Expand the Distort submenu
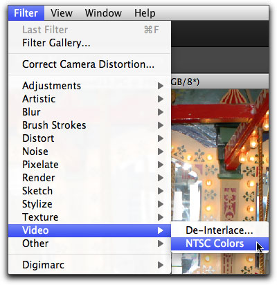Viewport: 277px width, 285px height. pyautogui.click(x=89, y=138)
